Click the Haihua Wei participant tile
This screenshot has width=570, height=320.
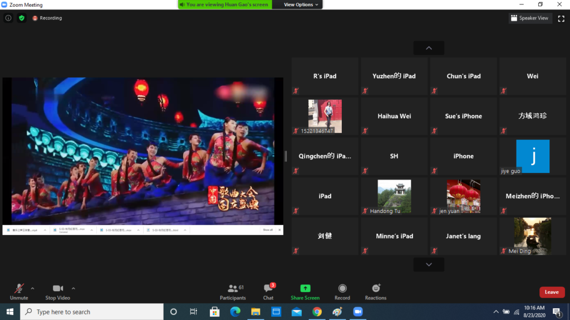pyautogui.click(x=394, y=116)
